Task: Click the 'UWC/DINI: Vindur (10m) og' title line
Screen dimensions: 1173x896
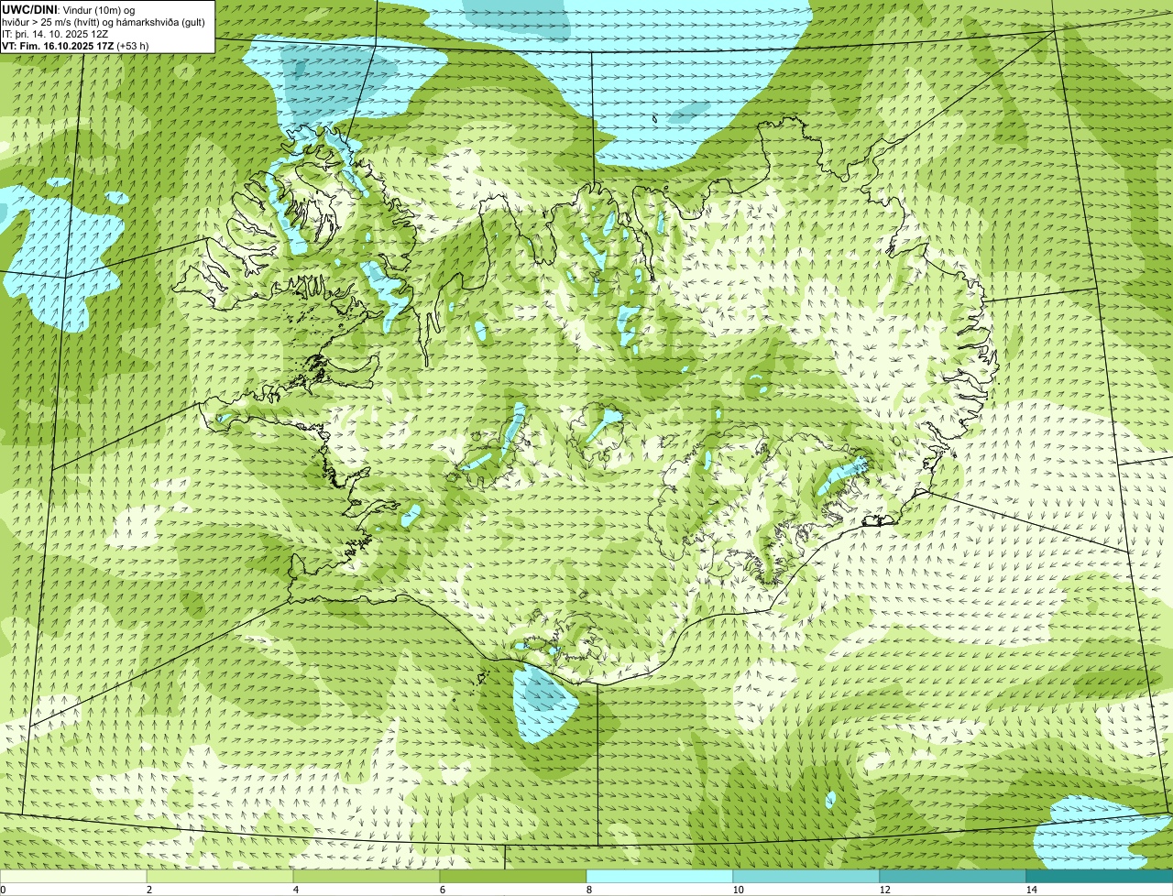Action: 69,9
